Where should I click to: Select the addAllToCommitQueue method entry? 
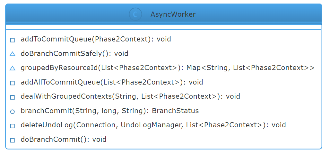(112, 82)
